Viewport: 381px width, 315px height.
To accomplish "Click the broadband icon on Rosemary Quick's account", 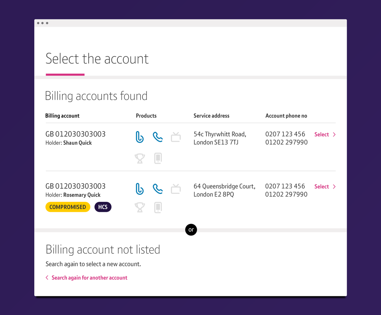I will point(140,188).
